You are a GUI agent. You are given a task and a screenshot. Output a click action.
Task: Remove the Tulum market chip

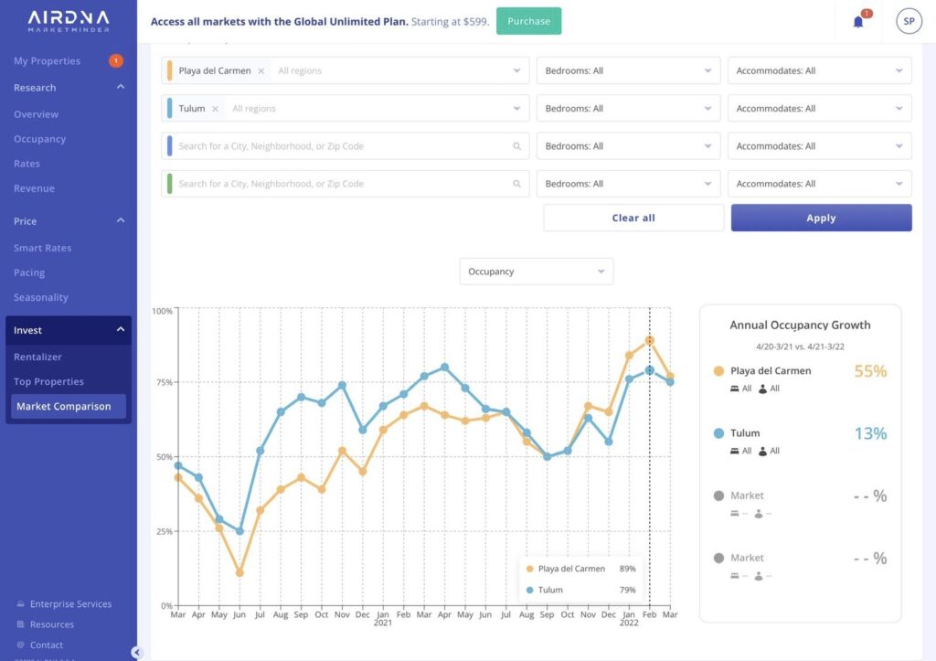[x=215, y=109]
